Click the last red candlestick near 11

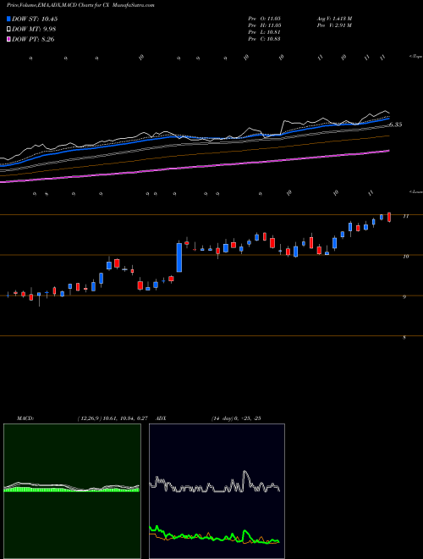point(389,217)
